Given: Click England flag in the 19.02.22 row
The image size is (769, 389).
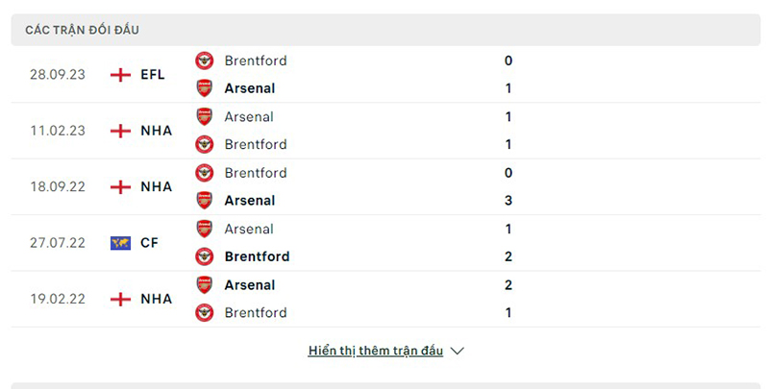Looking at the screenshot, I should click(x=120, y=299).
